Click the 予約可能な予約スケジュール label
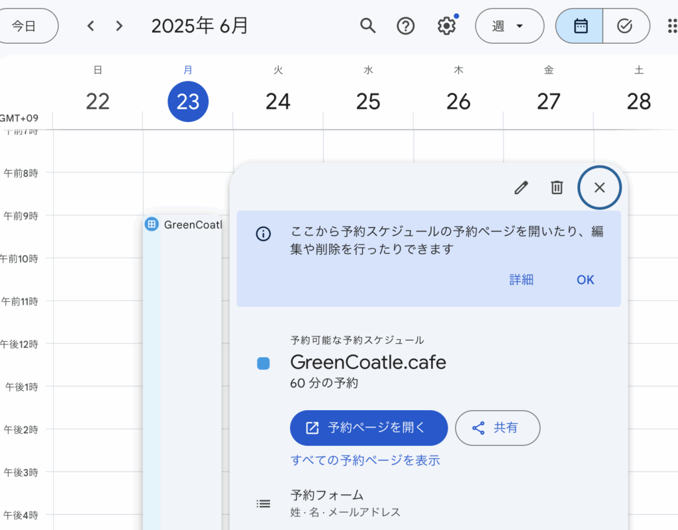 click(x=357, y=341)
